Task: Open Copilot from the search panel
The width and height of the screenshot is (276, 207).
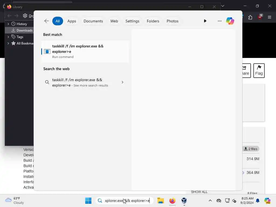Action: tap(230, 21)
